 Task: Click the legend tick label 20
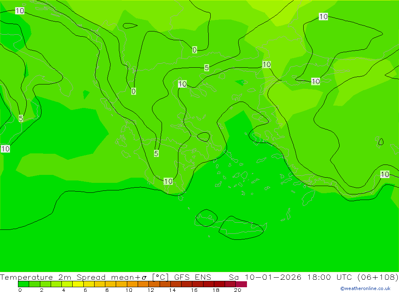pos(238,290)
